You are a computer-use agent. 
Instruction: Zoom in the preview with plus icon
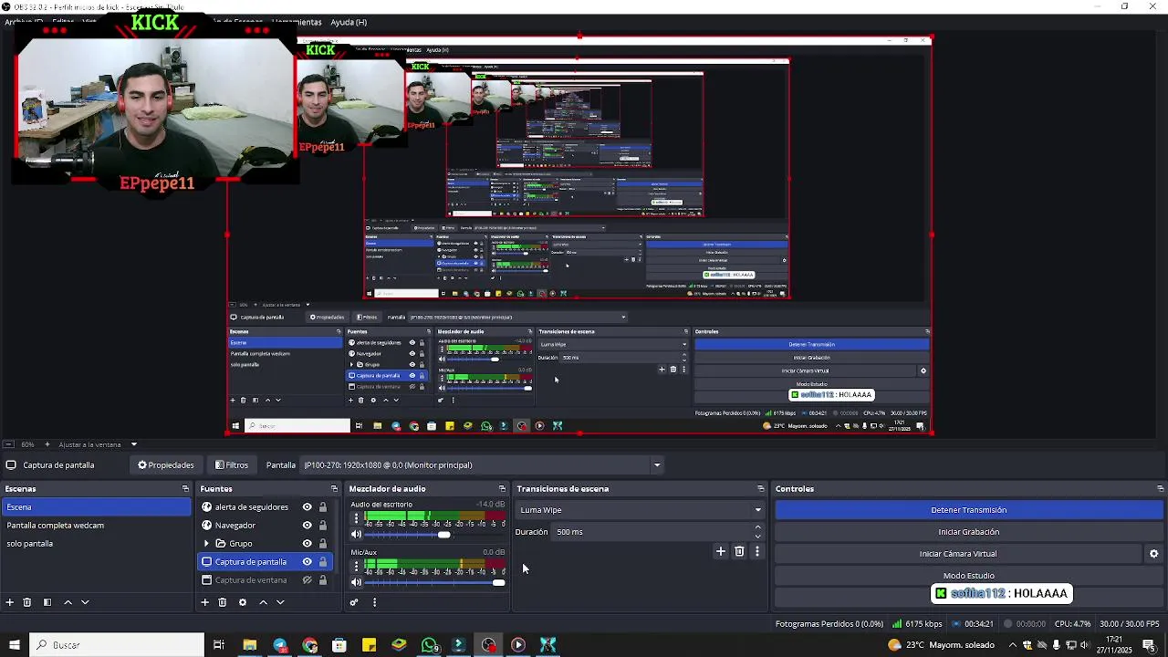47,444
